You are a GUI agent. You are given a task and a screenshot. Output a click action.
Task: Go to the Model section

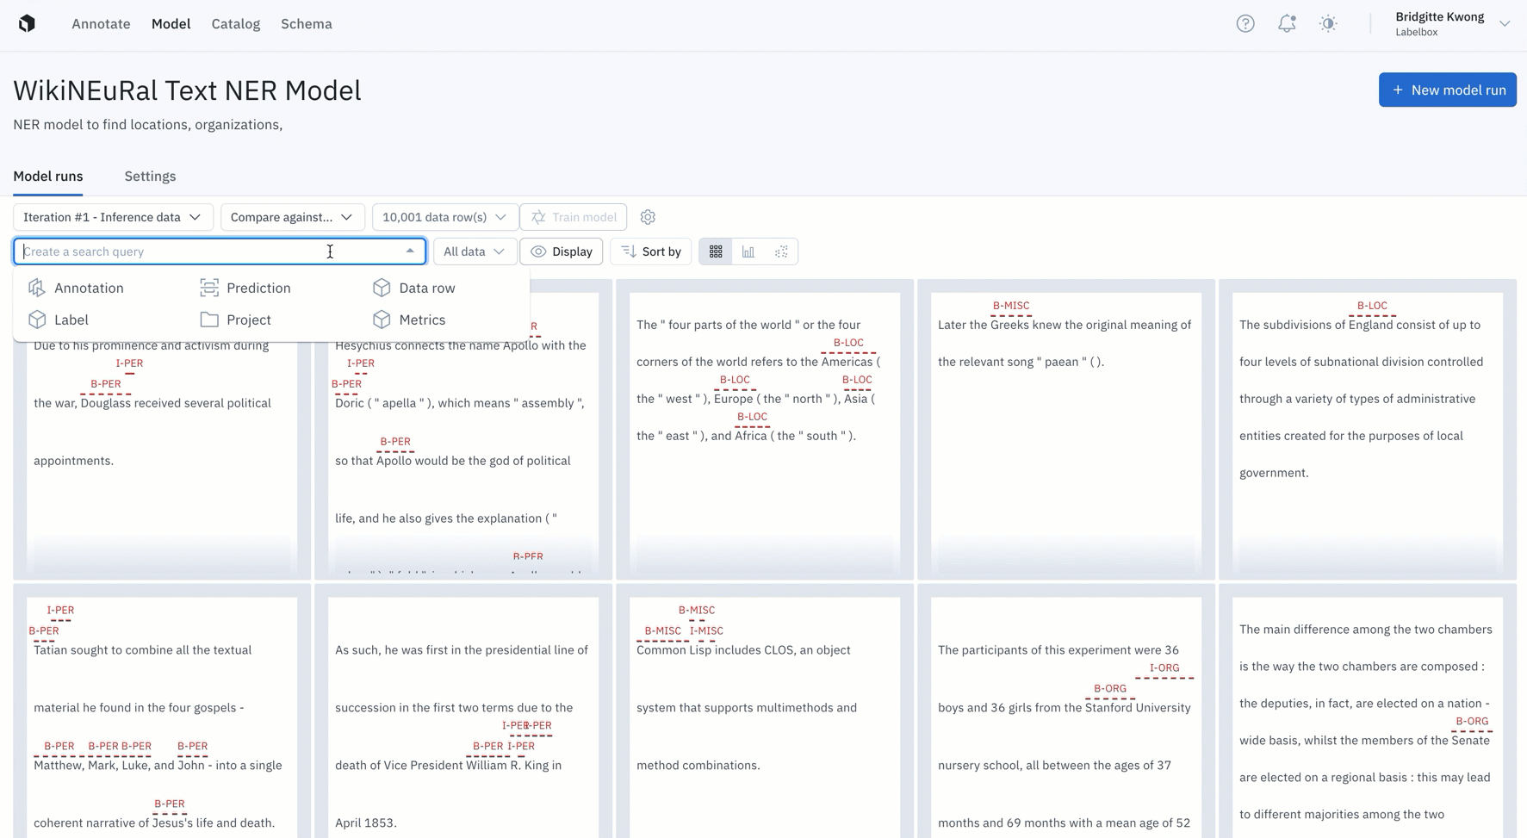point(171,24)
